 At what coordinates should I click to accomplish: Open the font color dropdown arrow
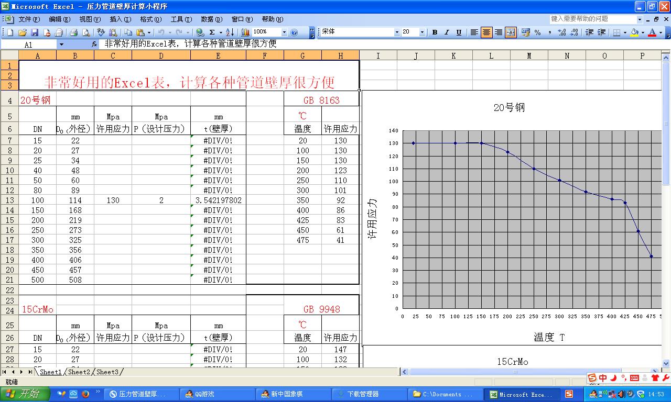click(661, 32)
